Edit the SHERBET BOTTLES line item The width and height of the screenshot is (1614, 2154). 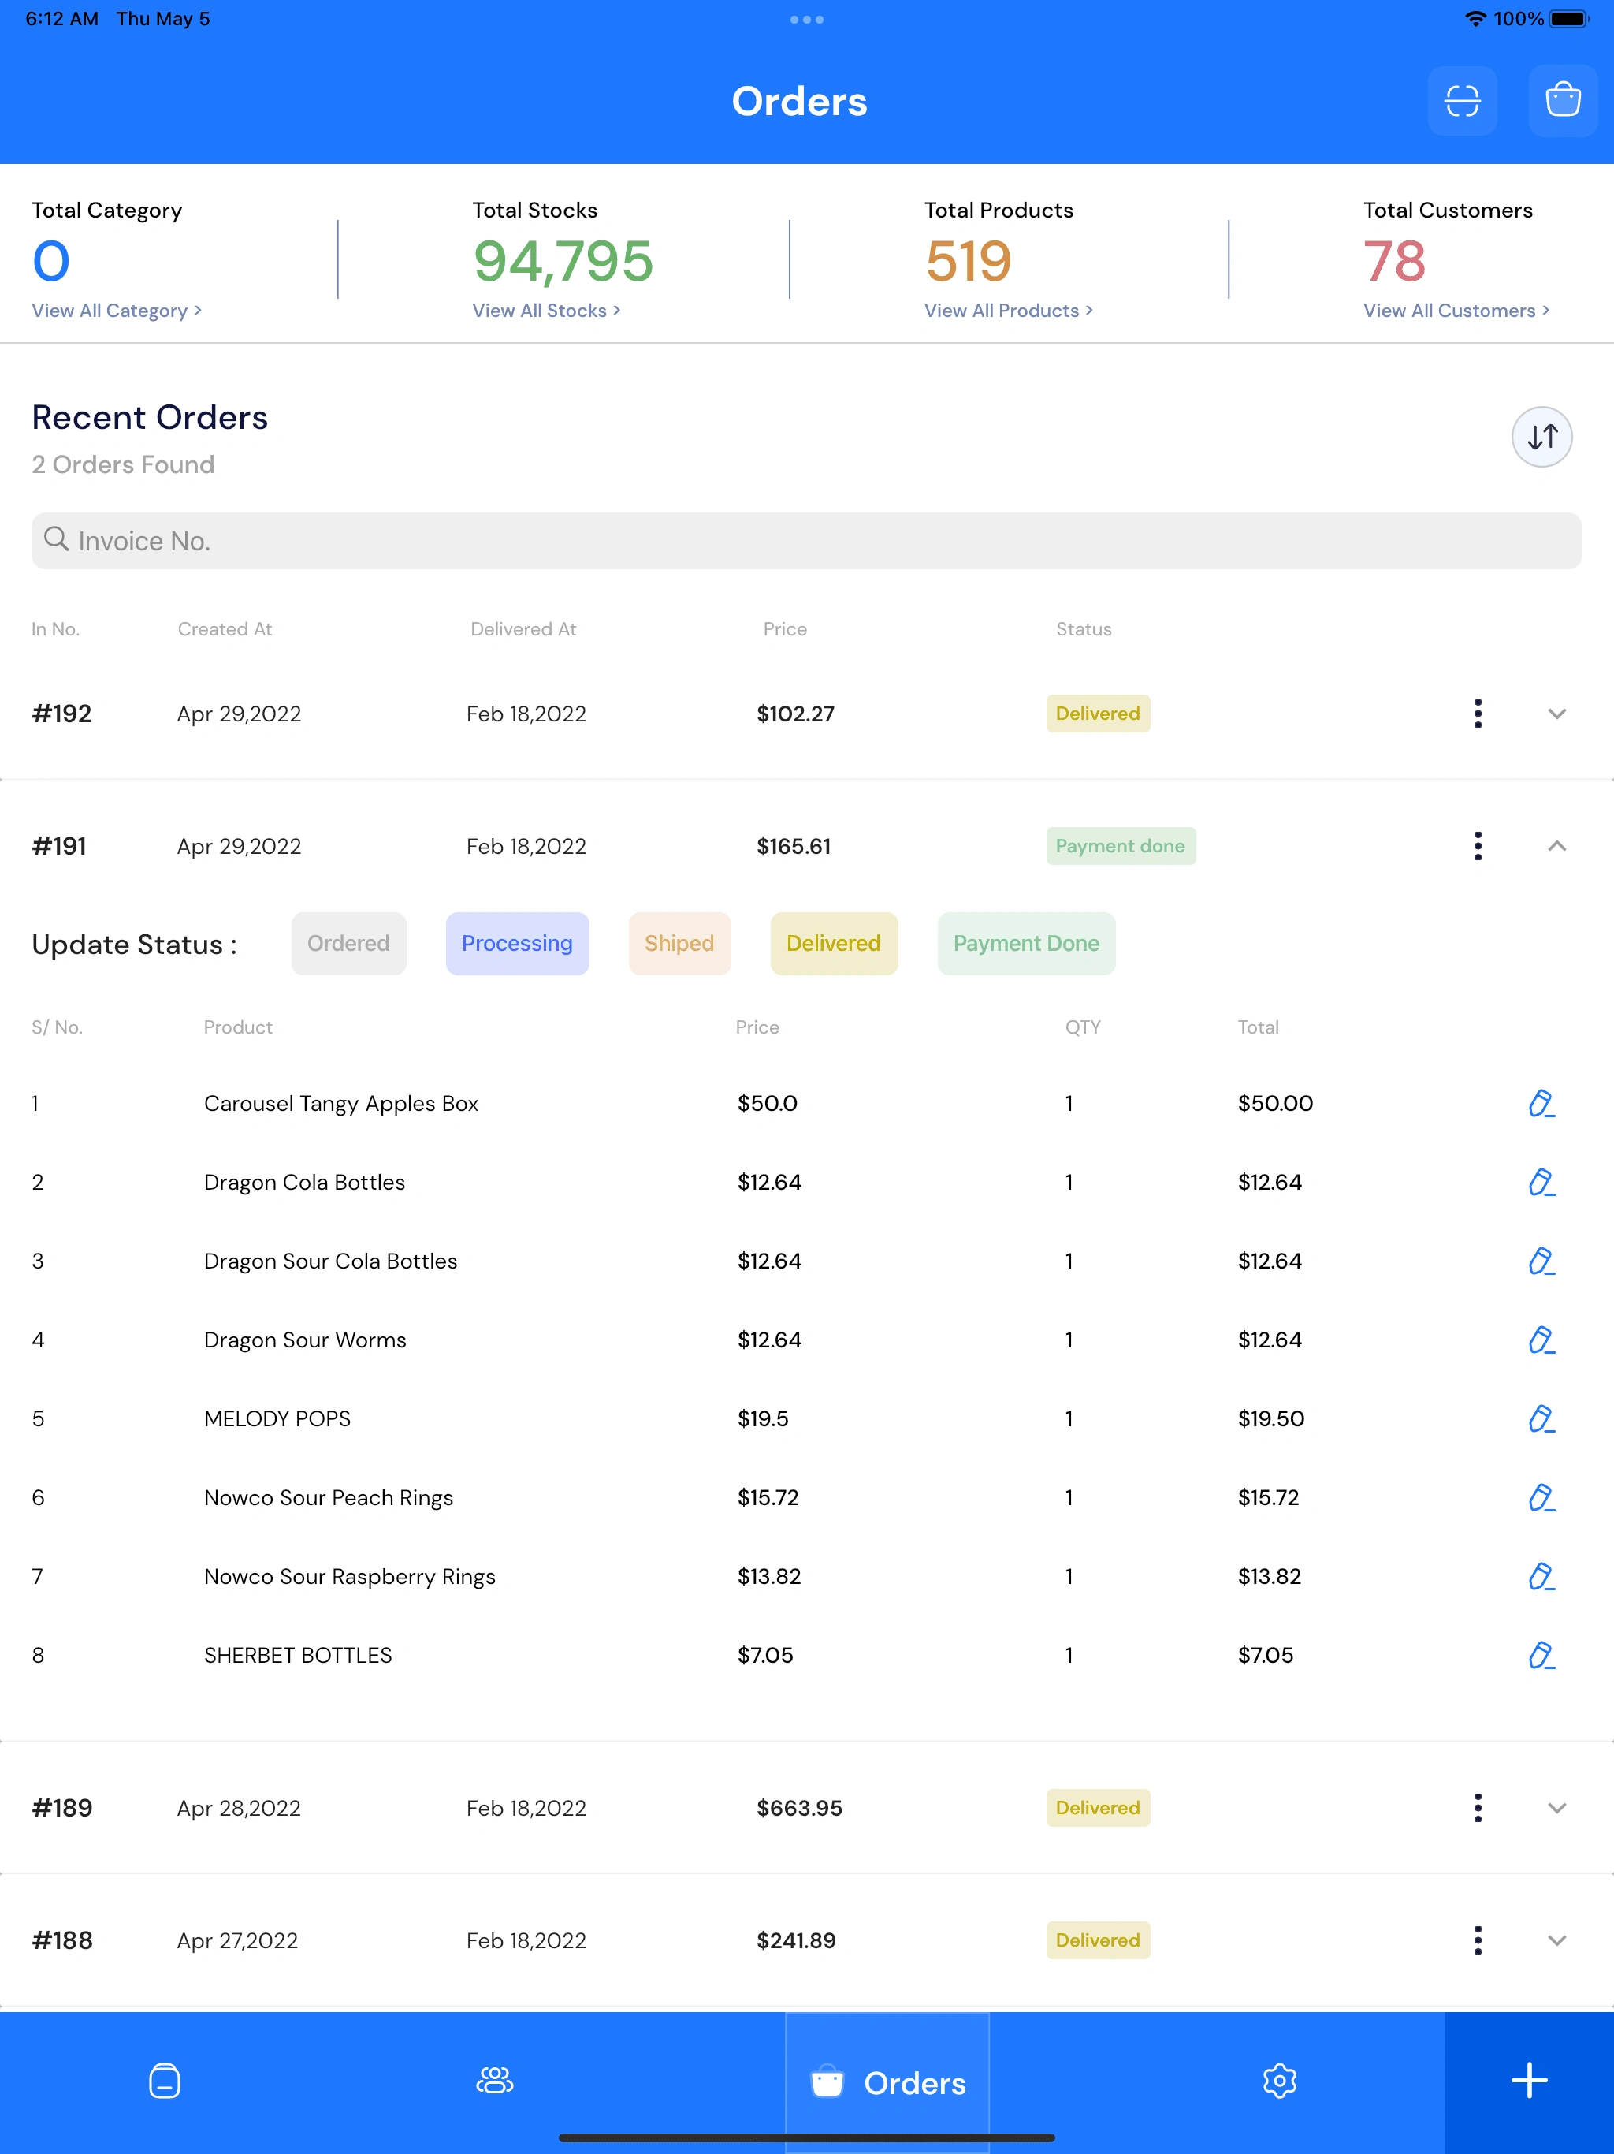(1540, 1656)
